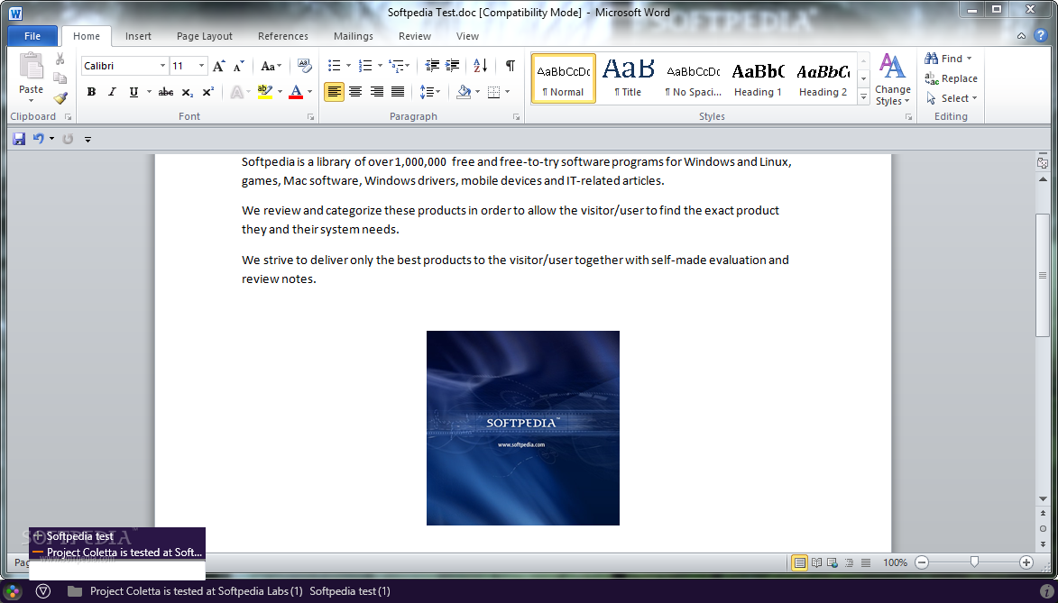1058x603 pixels.
Task: Expand the Styles gallery with More arrow
Action: pos(864,98)
